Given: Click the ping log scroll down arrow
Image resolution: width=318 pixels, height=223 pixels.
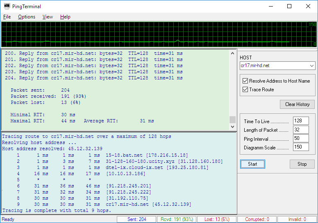Looking at the screenshot, I should (232, 127).
